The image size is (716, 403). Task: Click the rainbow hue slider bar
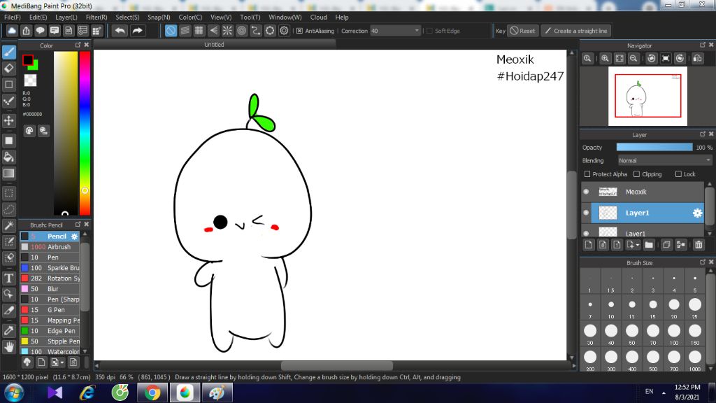85,132
